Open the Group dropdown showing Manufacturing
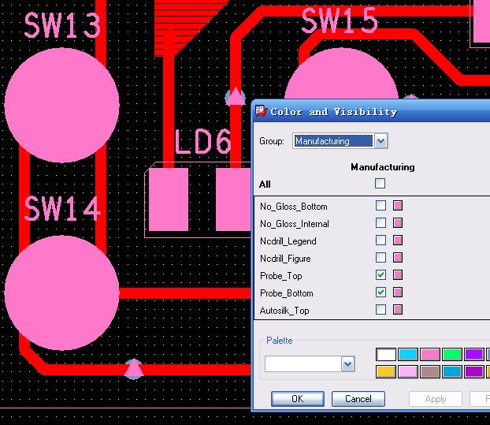The height and width of the screenshot is (425, 490). pos(381,141)
